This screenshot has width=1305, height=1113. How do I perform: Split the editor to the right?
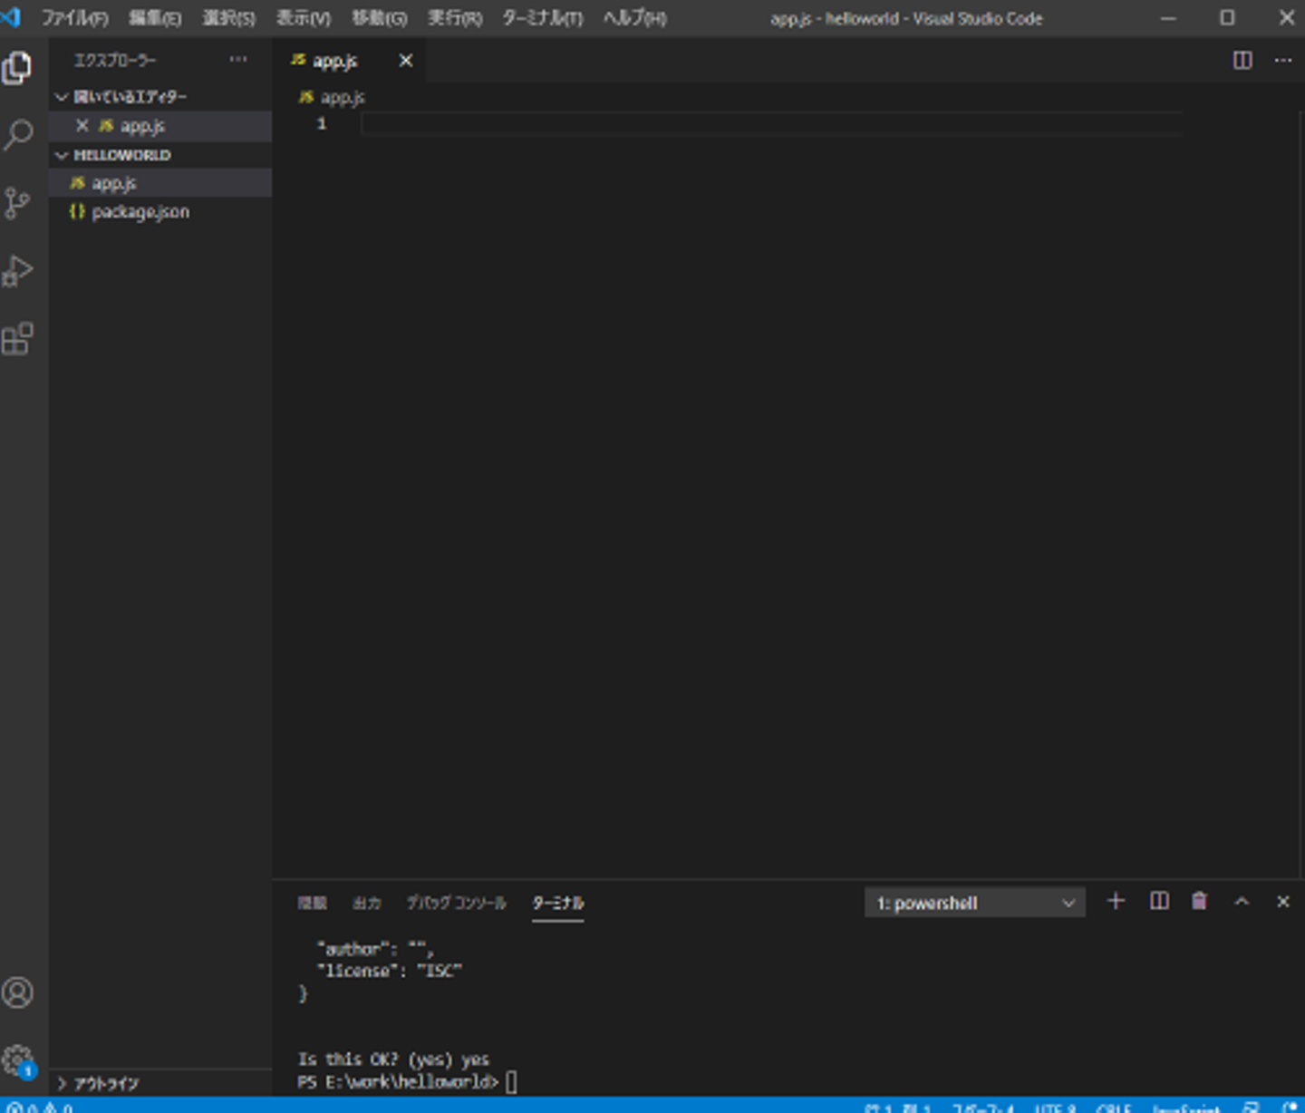click(x=1242, y=60)
